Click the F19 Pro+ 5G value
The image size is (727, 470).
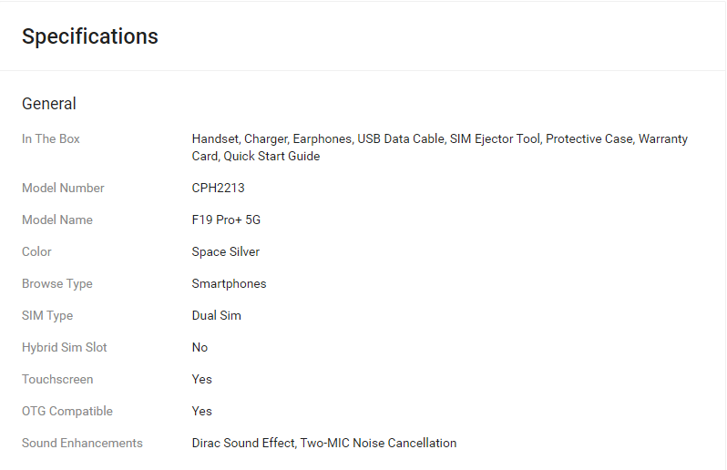point(225,220)
